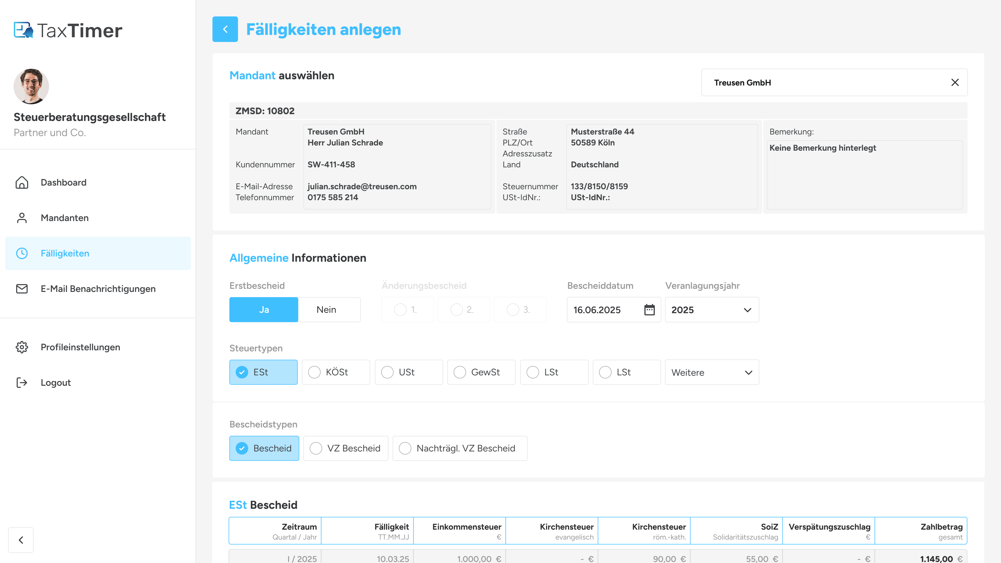Click the Kirchensteuer evangelisch column header
This screenshot has height=563, width=1001.
(x=552, y=531)
